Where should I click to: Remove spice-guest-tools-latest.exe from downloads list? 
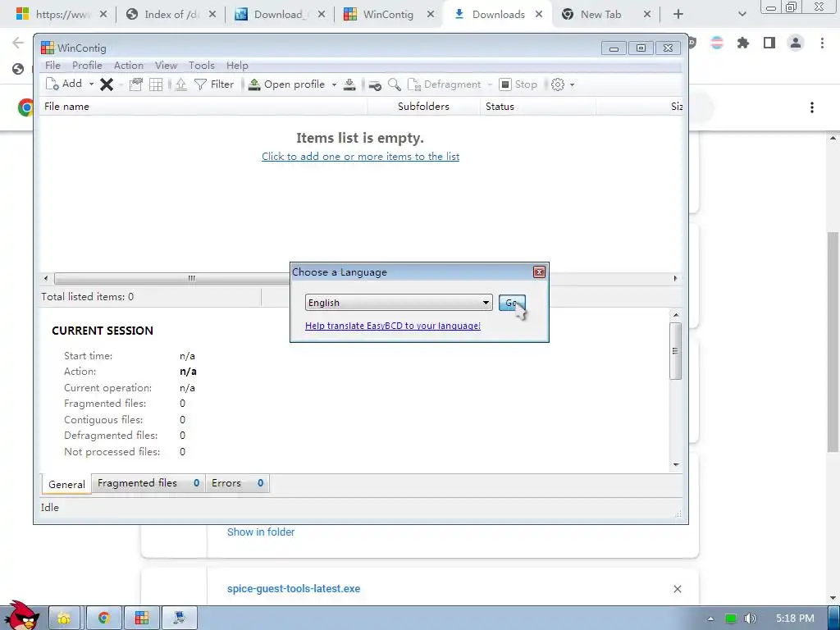(677, 589)
